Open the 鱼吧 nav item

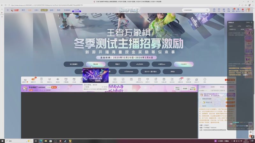coord(59,10)
